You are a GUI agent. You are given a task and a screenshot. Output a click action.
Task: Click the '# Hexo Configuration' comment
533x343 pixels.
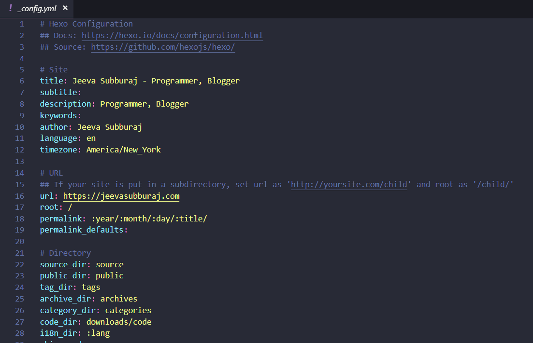pyautogui.click(x=86, y=24)
